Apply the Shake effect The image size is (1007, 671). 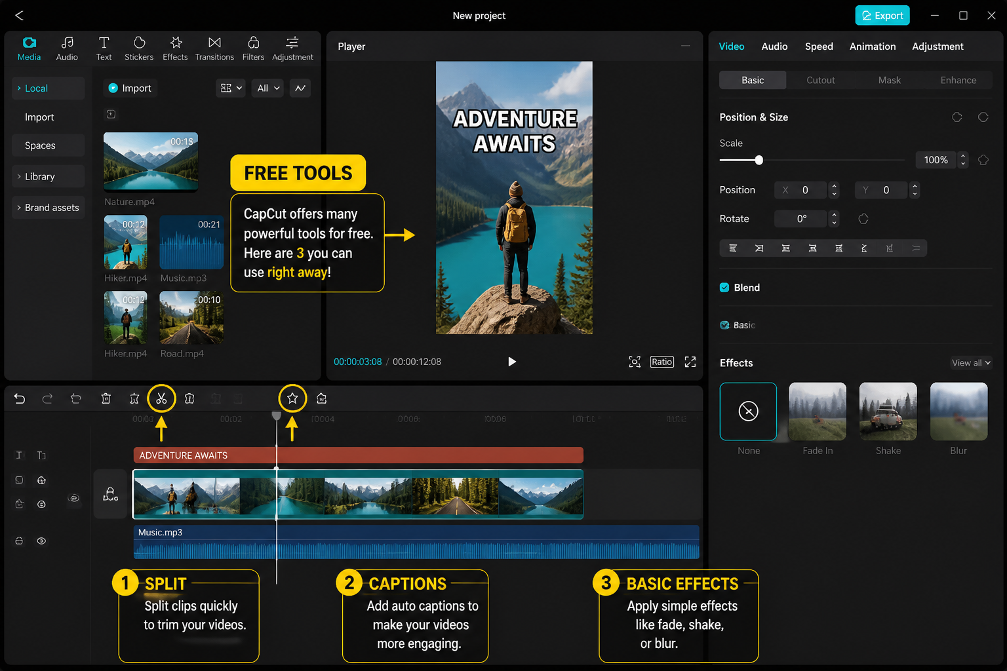pos(888,412)
